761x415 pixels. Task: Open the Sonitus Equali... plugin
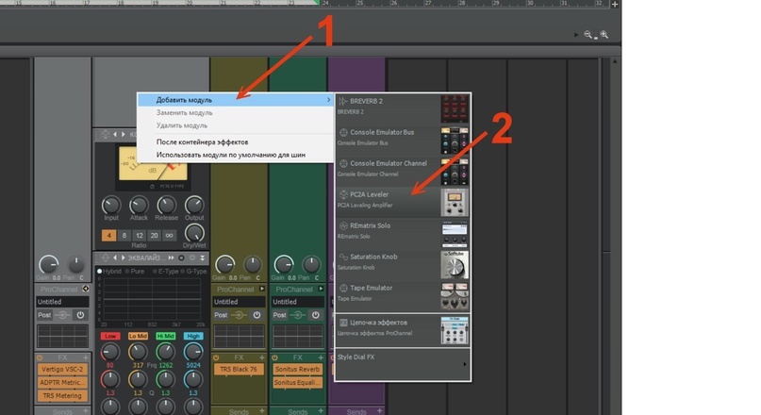click(x=297, y=383)
